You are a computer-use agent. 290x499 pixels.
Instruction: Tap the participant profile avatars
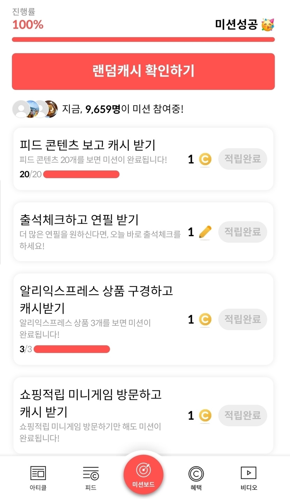[35, 109]
